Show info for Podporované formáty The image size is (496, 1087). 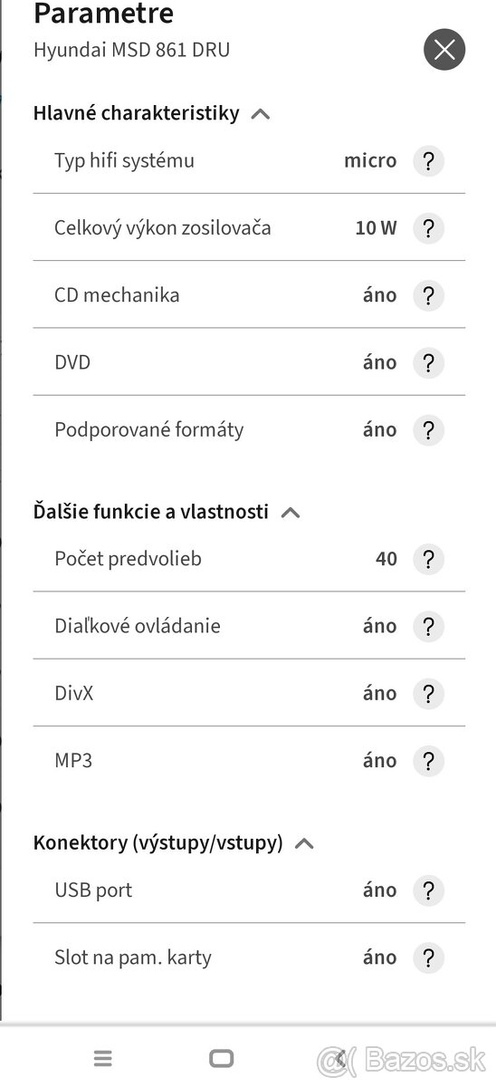point(428,430)
